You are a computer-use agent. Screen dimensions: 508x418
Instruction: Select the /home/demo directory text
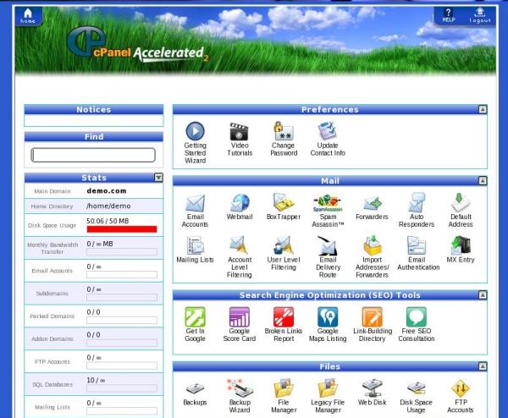point(108,206)
